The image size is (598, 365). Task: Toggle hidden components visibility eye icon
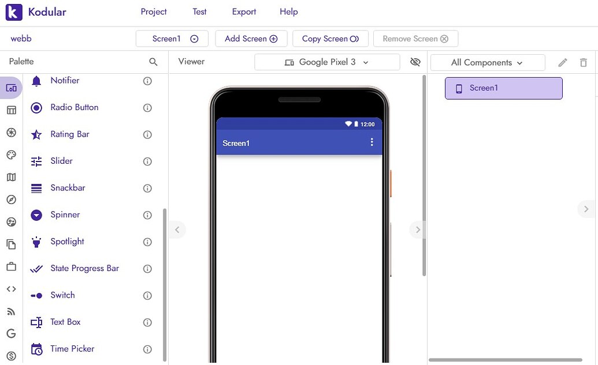[415, 62]
